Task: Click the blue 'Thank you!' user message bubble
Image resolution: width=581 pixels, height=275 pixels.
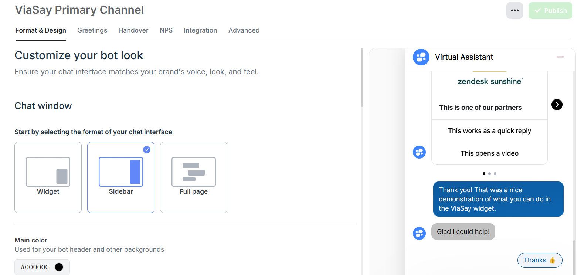Action: (498, 199)
